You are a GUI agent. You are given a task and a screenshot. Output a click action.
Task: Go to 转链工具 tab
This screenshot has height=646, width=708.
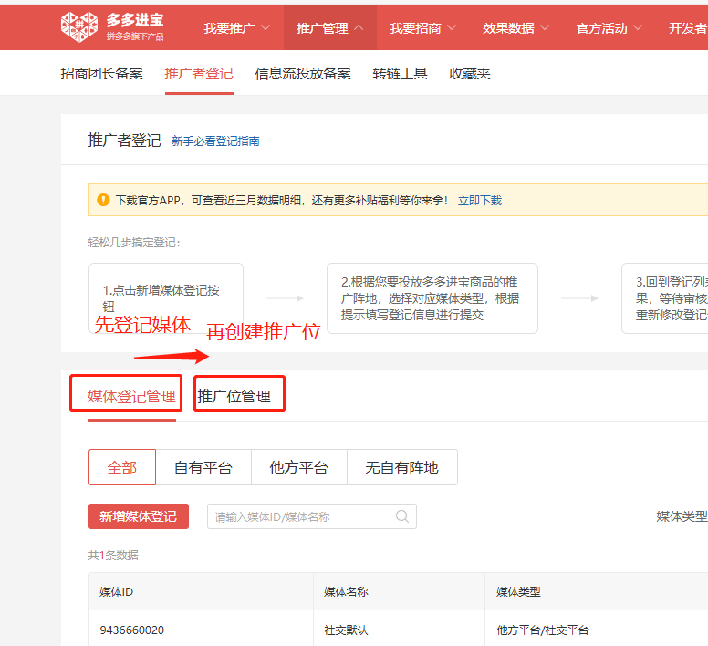(401, 74)
